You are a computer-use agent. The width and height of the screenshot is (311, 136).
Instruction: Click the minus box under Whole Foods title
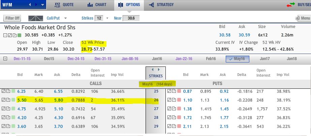(x=5, y=35)
